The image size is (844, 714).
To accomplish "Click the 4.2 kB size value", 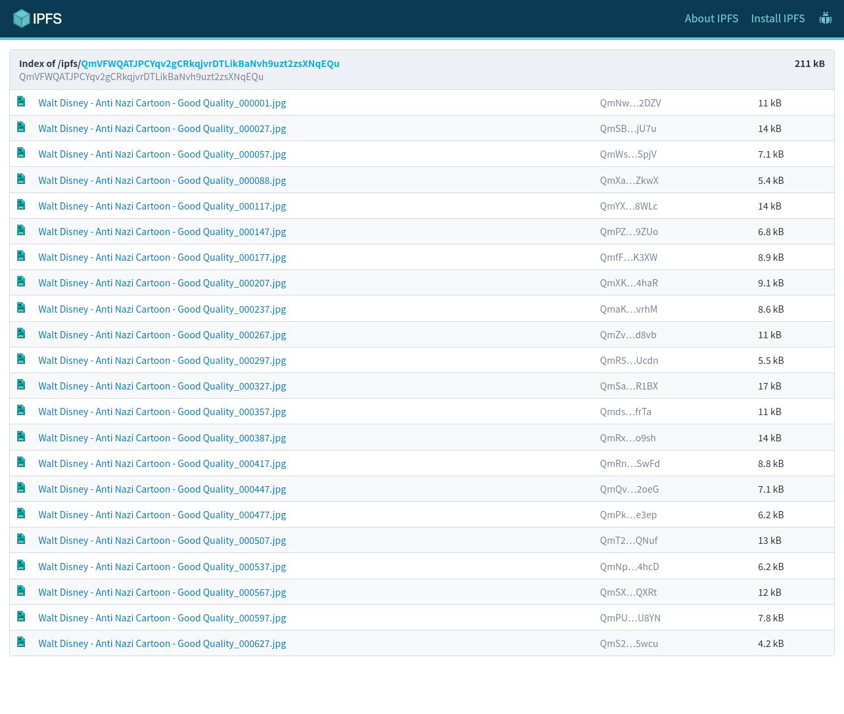I will (x=771, y=644).
